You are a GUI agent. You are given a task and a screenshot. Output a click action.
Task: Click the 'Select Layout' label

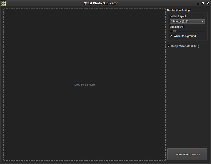click(178, 16)
